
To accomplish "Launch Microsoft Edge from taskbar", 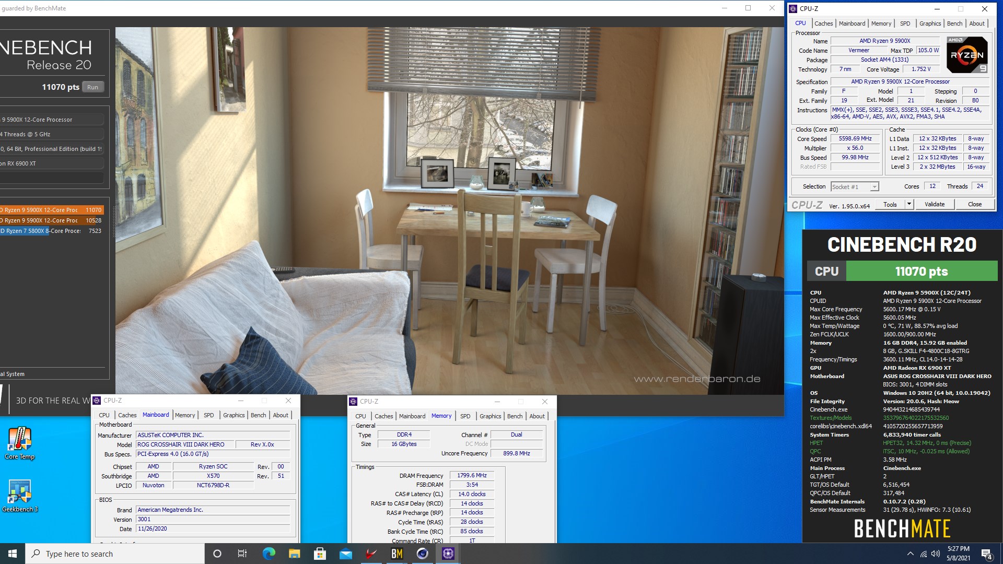I will (269, 554).
